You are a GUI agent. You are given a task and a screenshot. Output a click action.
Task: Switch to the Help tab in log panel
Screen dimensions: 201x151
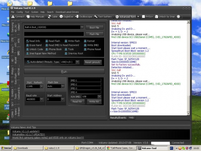(131, 118)
